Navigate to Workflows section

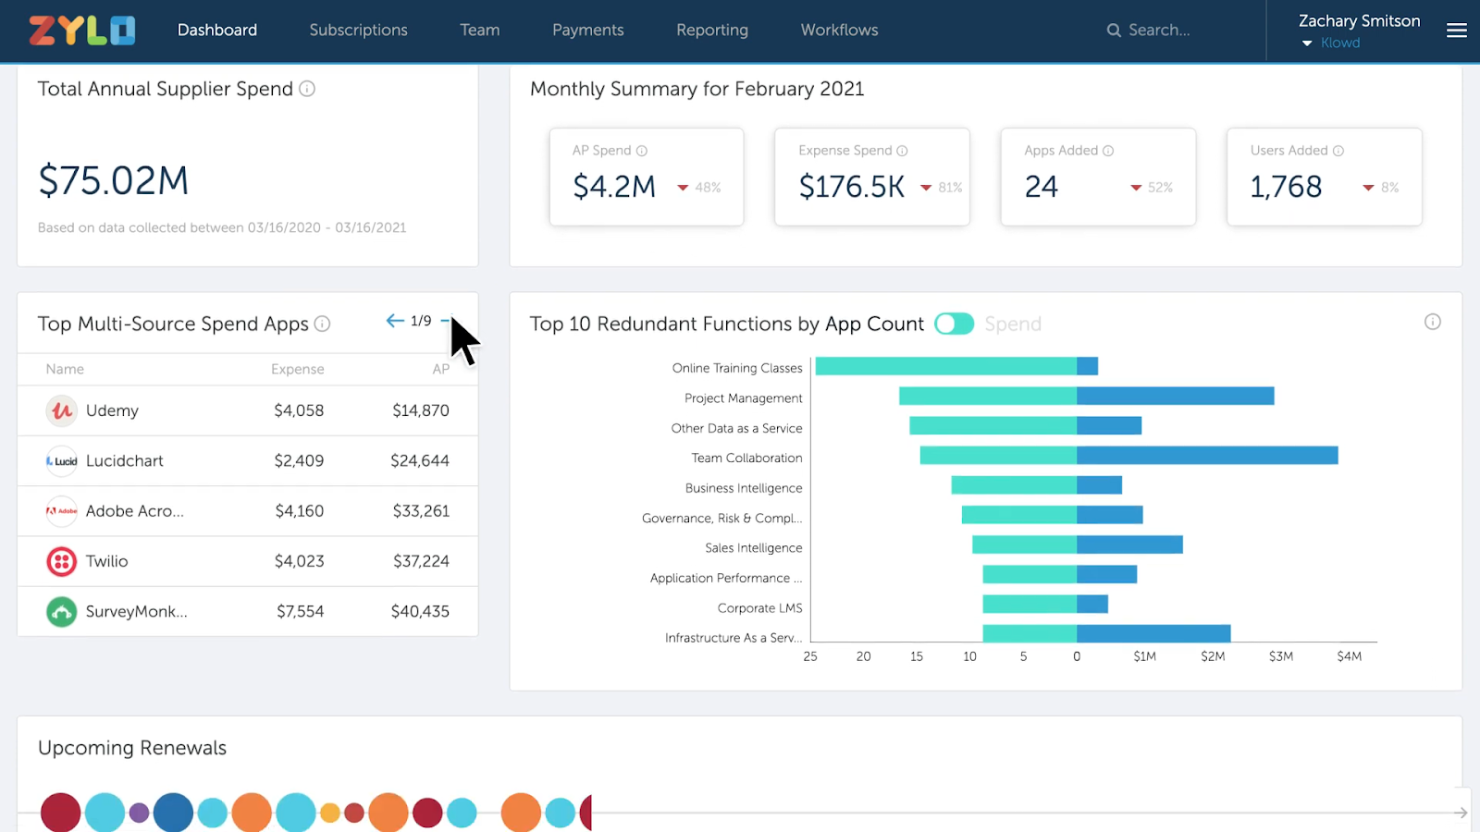[839, 31]
